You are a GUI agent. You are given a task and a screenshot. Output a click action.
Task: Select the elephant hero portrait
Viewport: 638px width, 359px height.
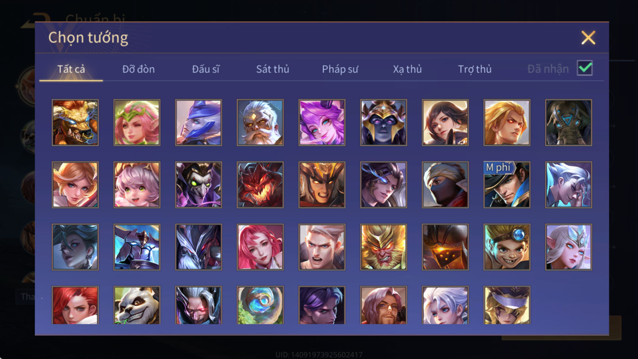point(569,122)
